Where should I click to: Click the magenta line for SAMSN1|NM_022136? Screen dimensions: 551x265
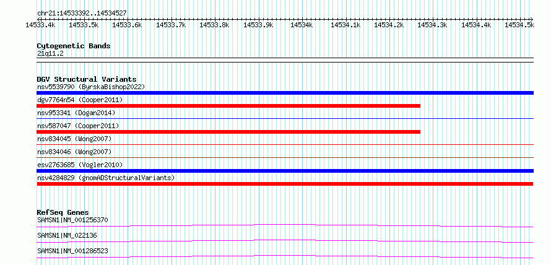pyautogui.click(x=285, y=241)
